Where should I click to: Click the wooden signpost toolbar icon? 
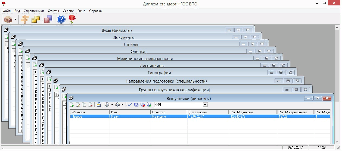pos(25,19)
